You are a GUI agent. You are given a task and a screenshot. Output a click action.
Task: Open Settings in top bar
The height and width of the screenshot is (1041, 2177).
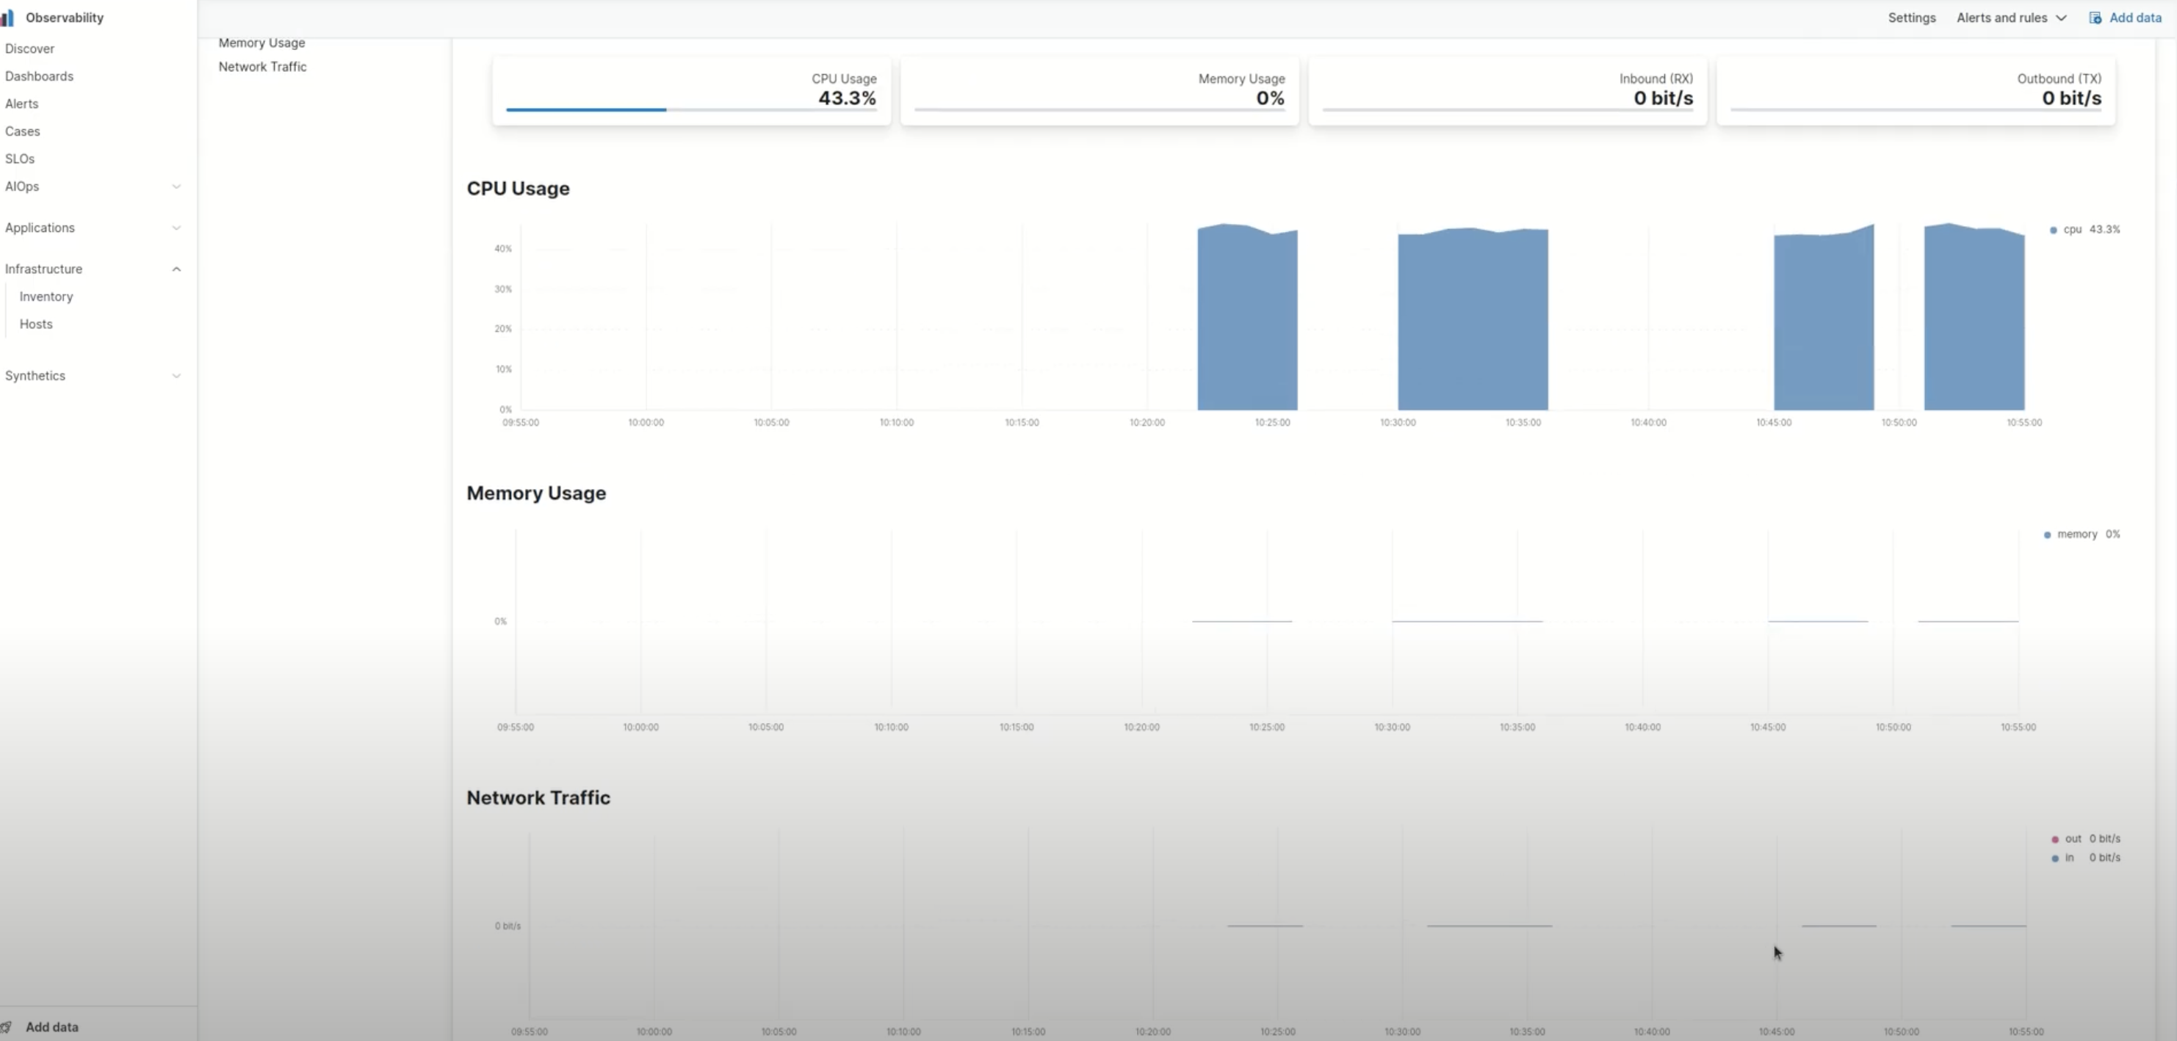tap(1911, 18)
